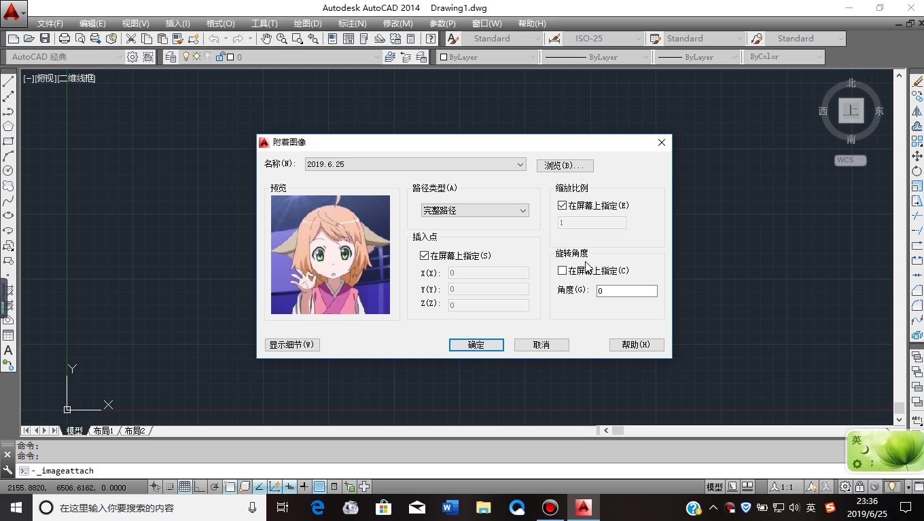Select the Ellipse draw tool
Image resolution: width=924 pixels, height=521 pixels.
click(x=8, y=216)
